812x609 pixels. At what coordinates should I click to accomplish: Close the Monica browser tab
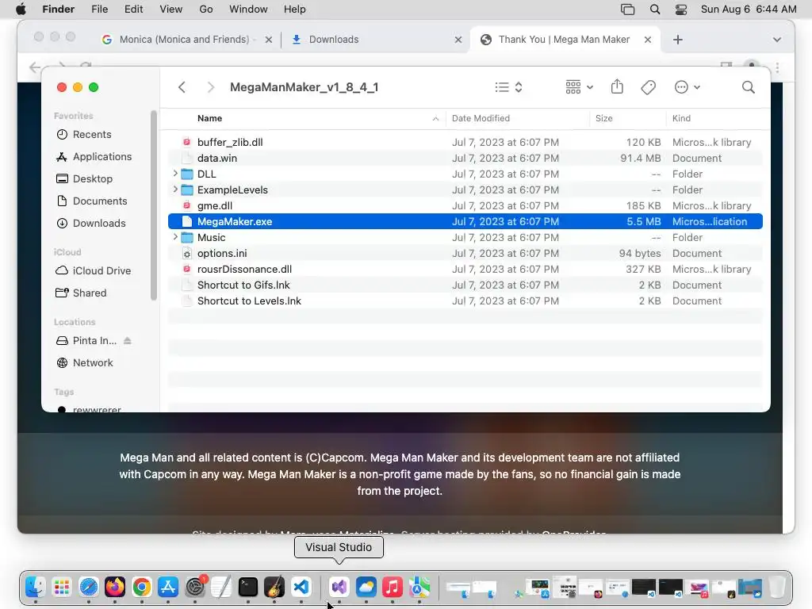pyautogui.click(x=268, y=40)
